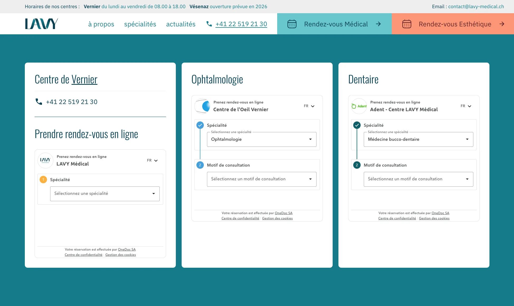514x306 pixels.
Task: Click Dentaire Spécialité step checkmark
Action: (357, 125)
